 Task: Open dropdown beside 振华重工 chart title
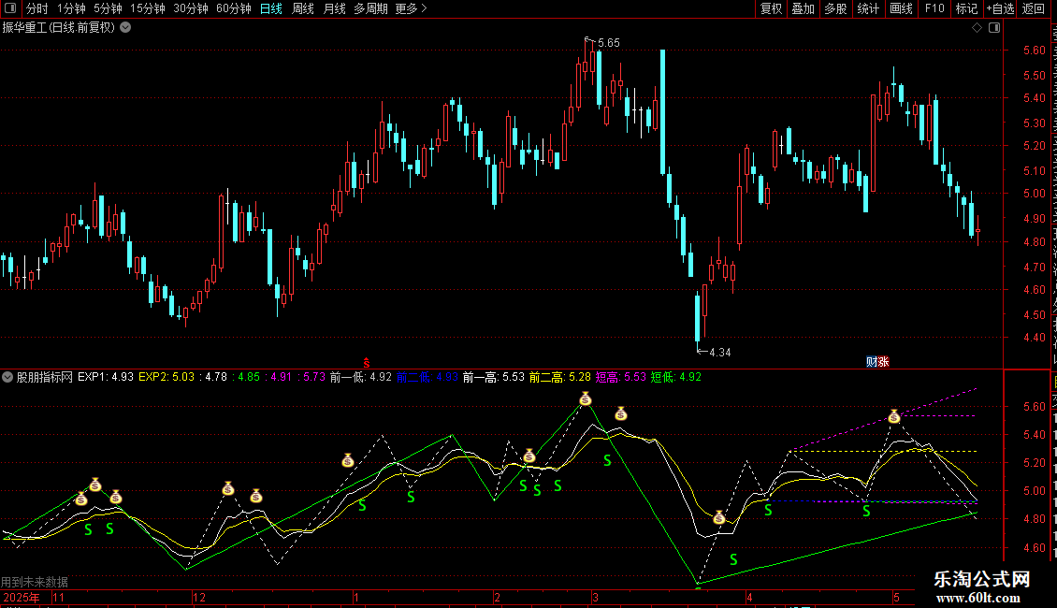[x=125, y=28]
